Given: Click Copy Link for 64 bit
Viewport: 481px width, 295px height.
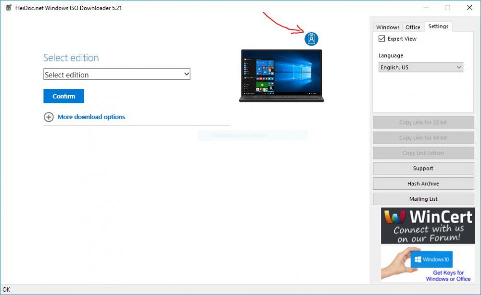Looking at the screenshot, I should pos(423,138).
